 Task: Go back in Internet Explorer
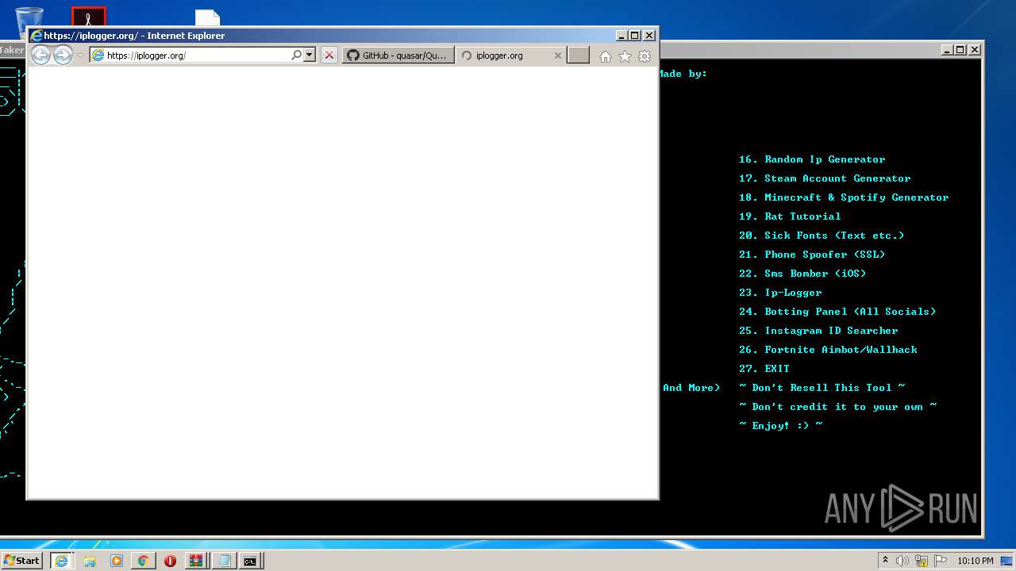point(40,55)
